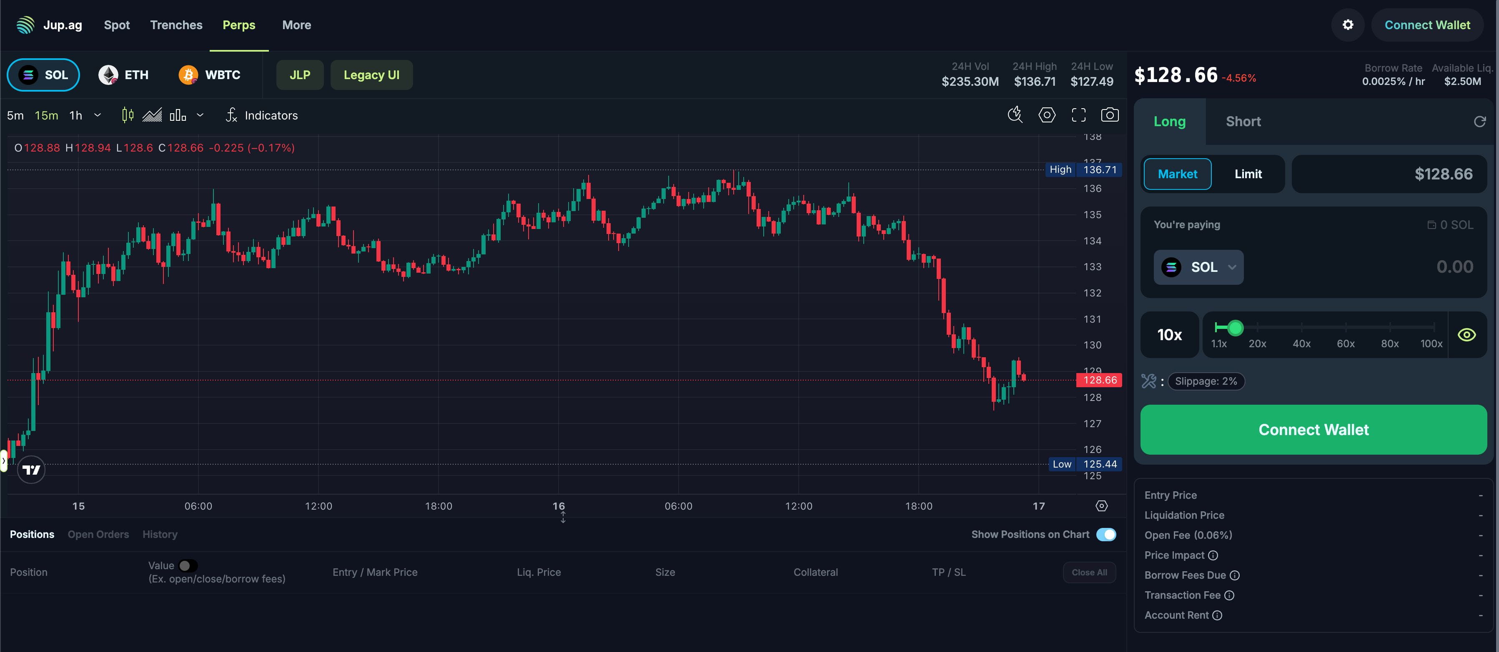Enter fullscreen chart mode
Screen dimensions: 1499x652
coord(1079,114)
